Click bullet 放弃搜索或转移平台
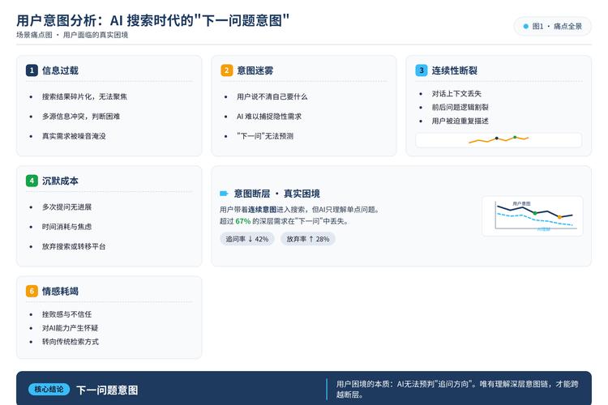608x405 pixels. click(x=74, y=246)
